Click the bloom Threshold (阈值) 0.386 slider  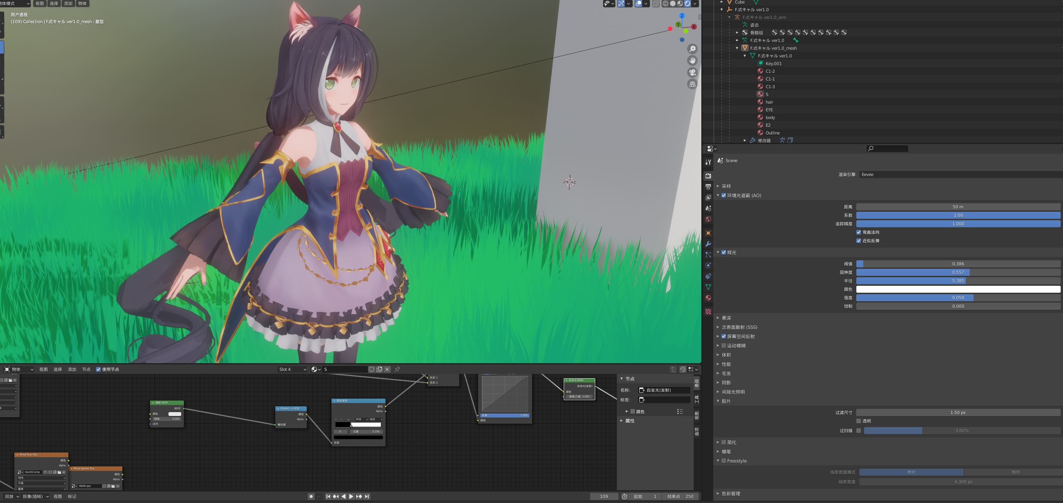[958, 264]
